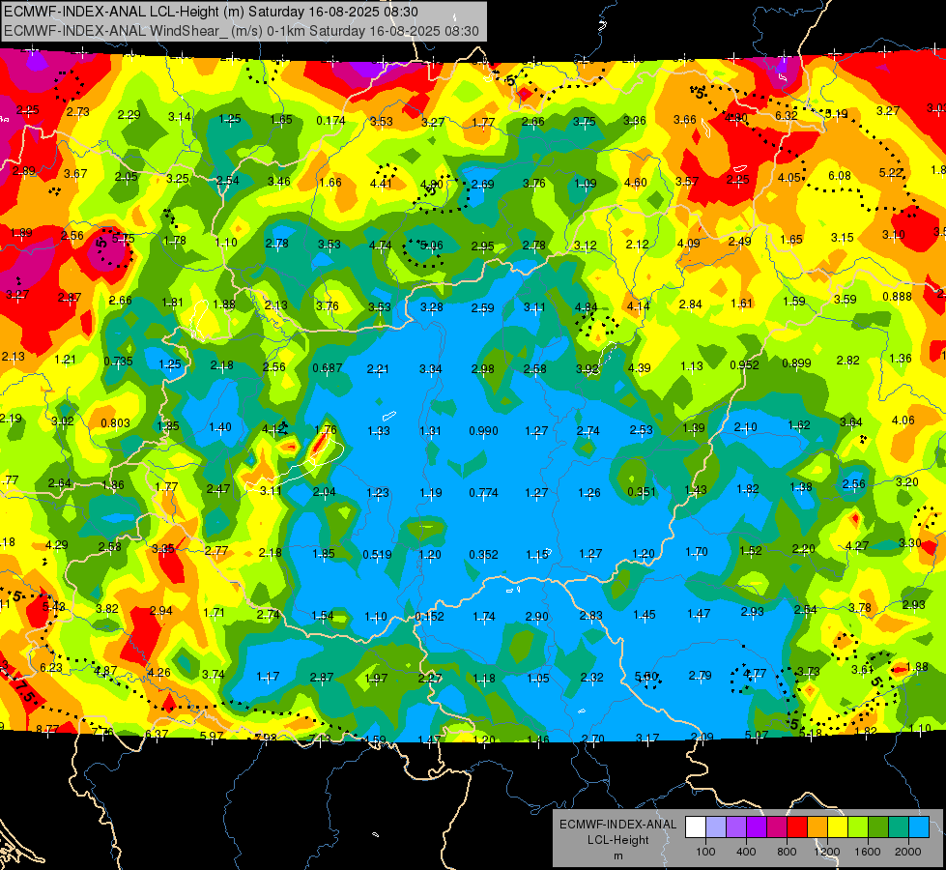The height and width of the screenshot is (870, 946).
Task: Click the WindShear 0-1km title line in header
Action: pos(242,31)
